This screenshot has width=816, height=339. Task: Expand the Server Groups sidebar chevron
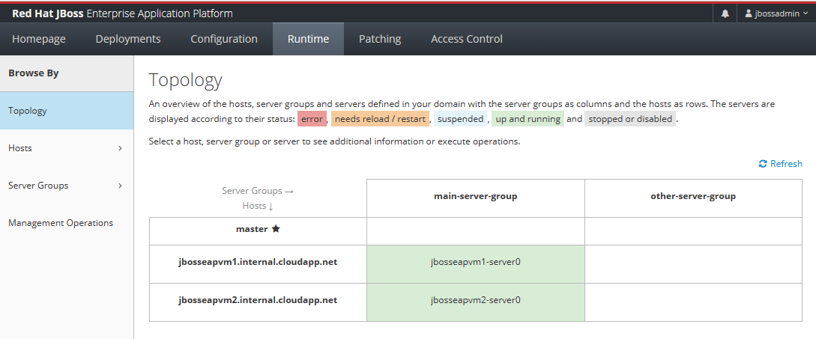pyautogui.click(x=120, y=186)
